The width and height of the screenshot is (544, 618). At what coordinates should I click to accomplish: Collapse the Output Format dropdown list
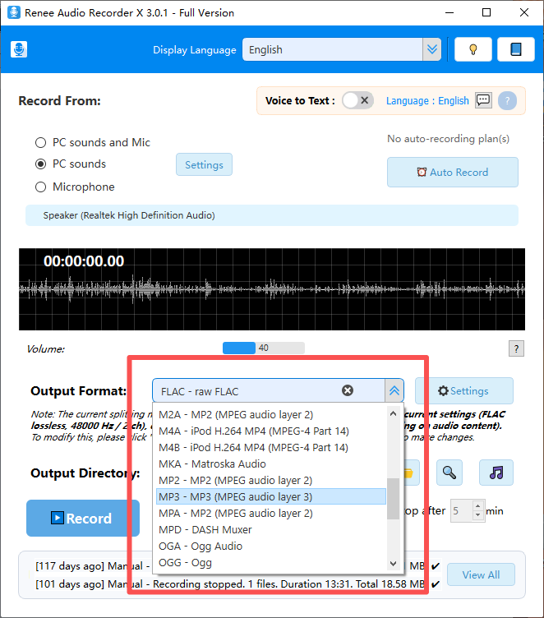coord(394,390)
